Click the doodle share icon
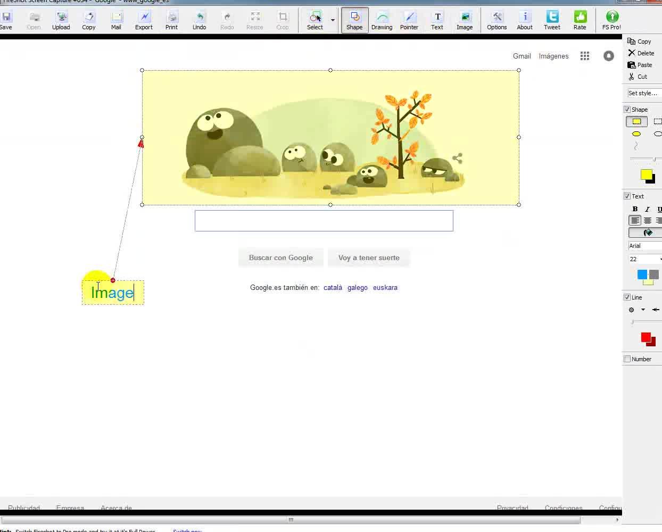This screenshot has width=662, height=532. tap(457, 158)
